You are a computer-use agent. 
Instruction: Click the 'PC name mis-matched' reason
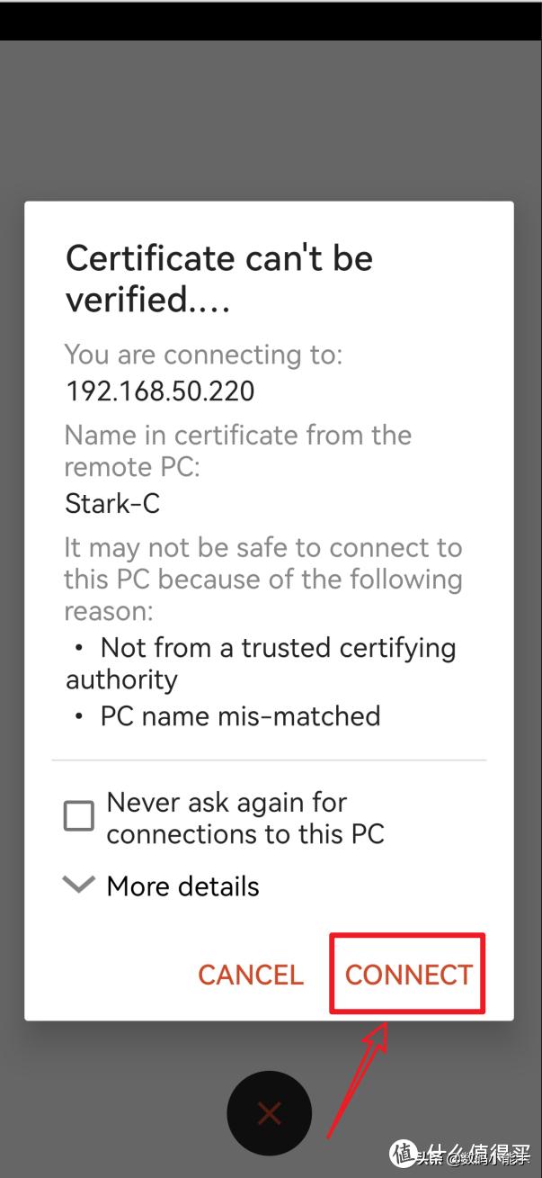pyautogui.click(x=240, y=716)
